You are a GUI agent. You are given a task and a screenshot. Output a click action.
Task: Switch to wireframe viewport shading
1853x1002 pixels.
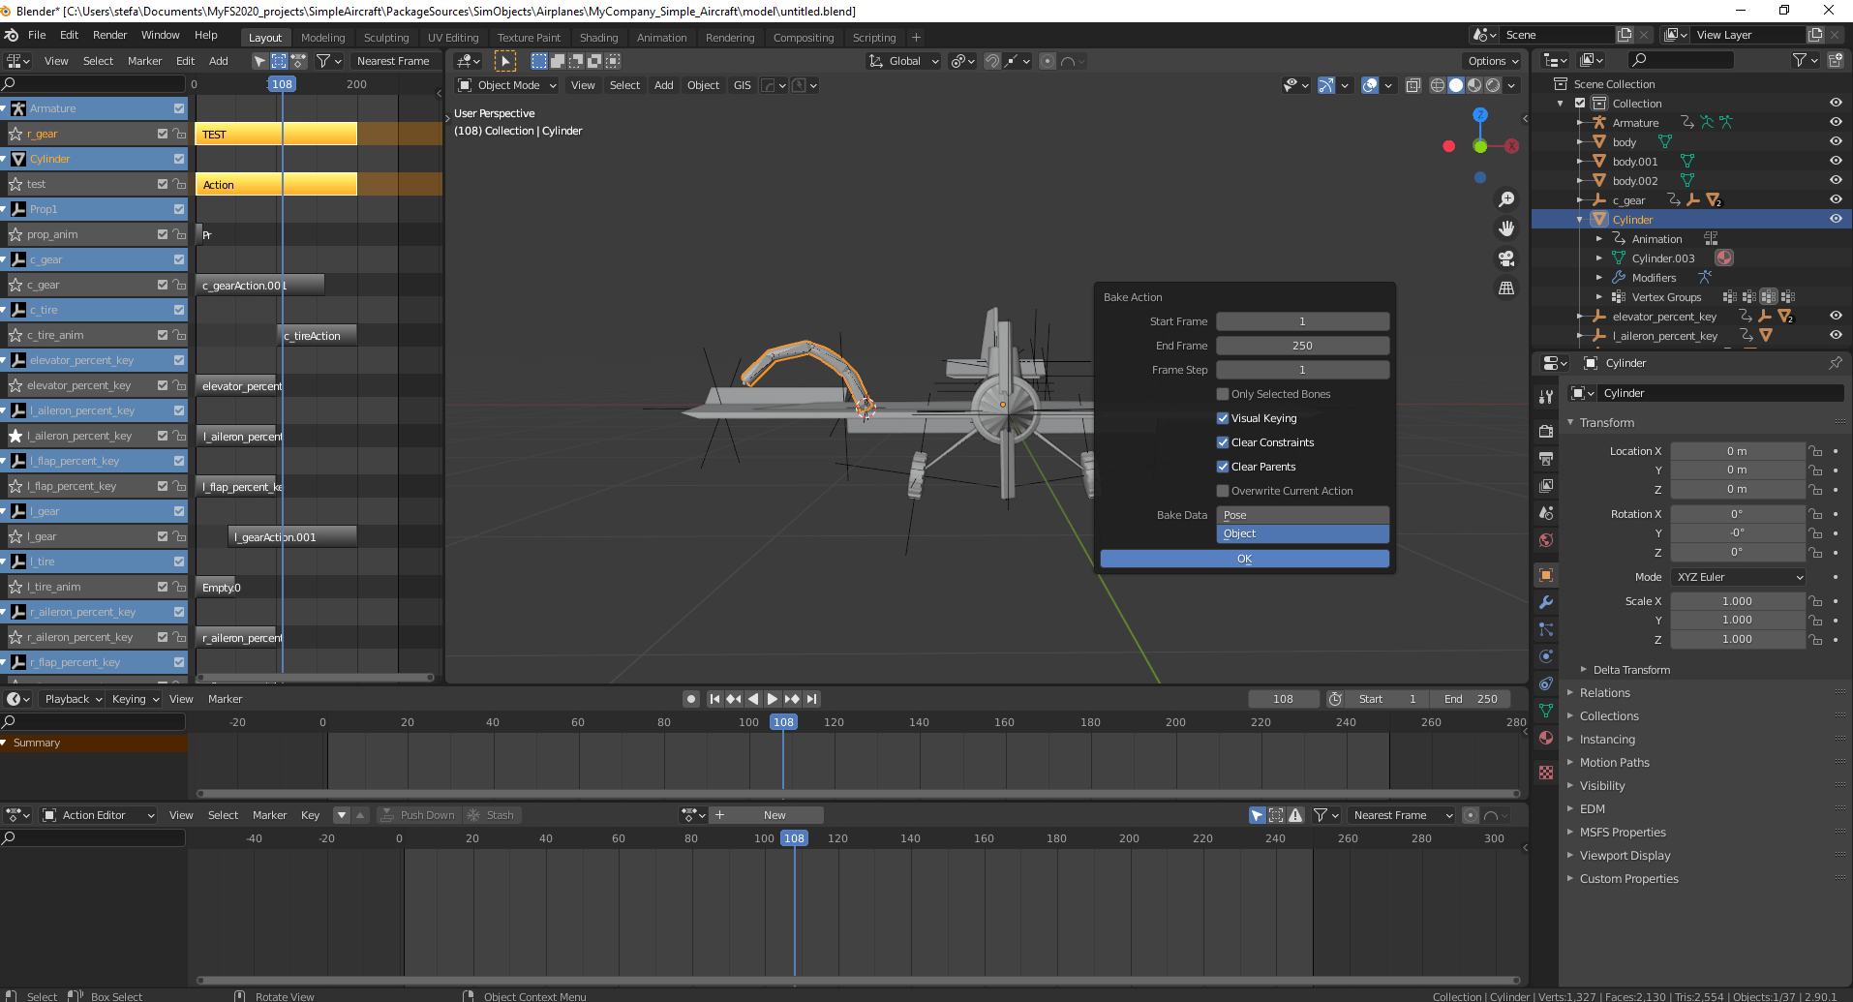pyautogui.click(x=1440, y=85)
